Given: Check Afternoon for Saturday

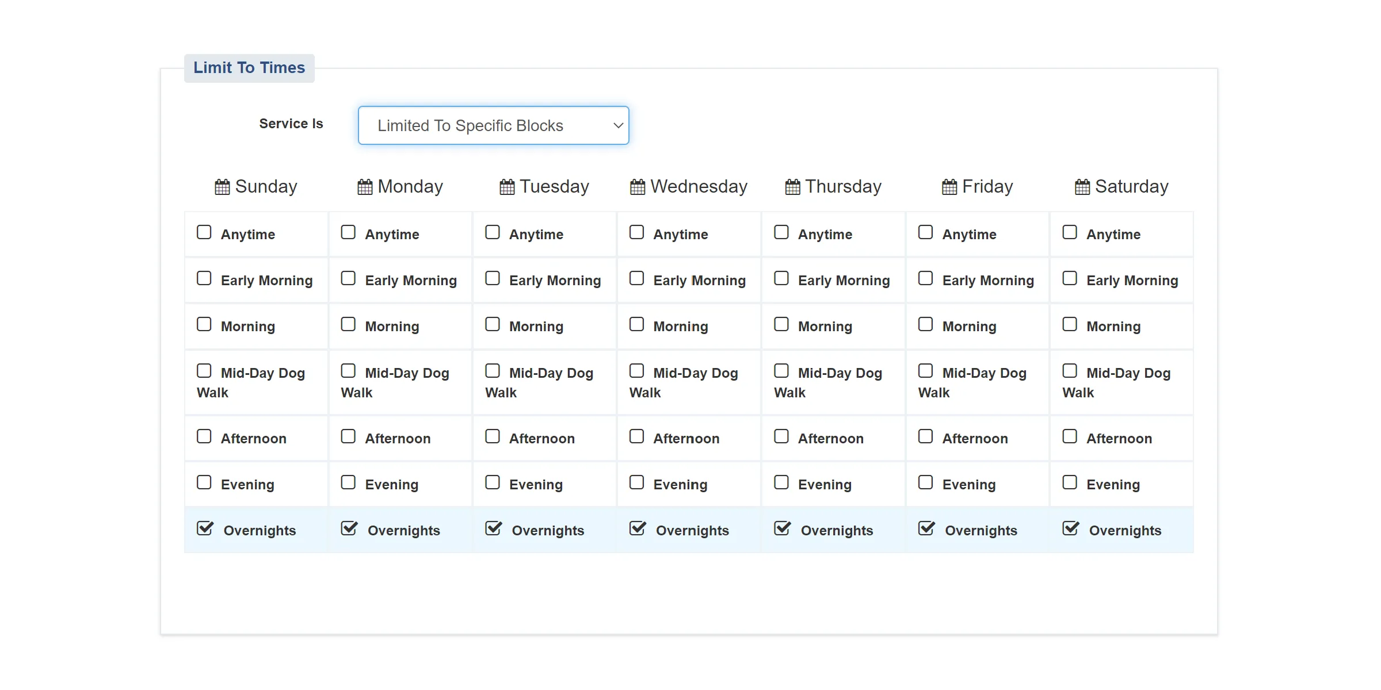Looking at the screenshot, I should click(x=1070, y=436).
